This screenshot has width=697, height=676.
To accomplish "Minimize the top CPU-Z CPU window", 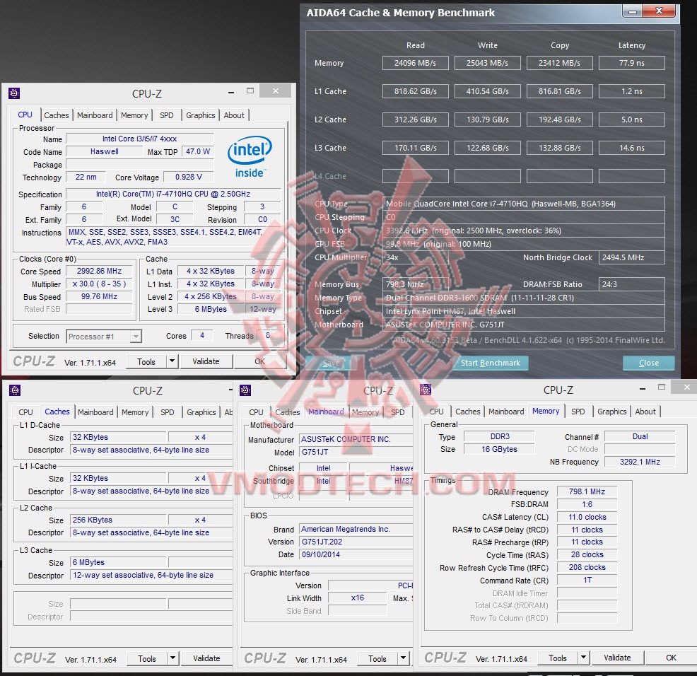I will pyautogui.click(x=230, y=92).
